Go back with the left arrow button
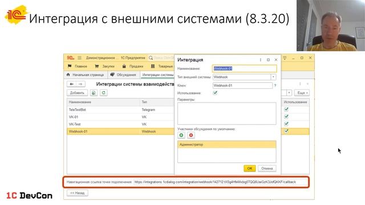The image size is (365, 205). point(72,84)
